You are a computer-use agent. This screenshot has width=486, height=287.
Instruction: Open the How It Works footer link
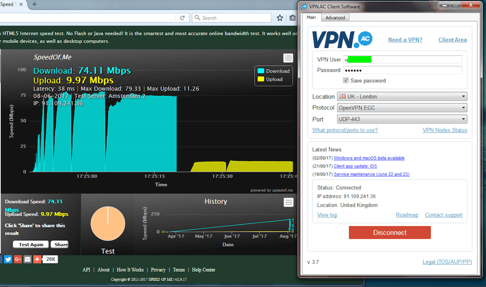pos(130,270)
